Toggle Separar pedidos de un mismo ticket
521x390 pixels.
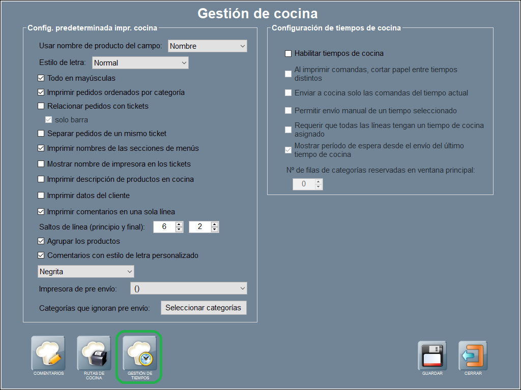tap(41, 134)
